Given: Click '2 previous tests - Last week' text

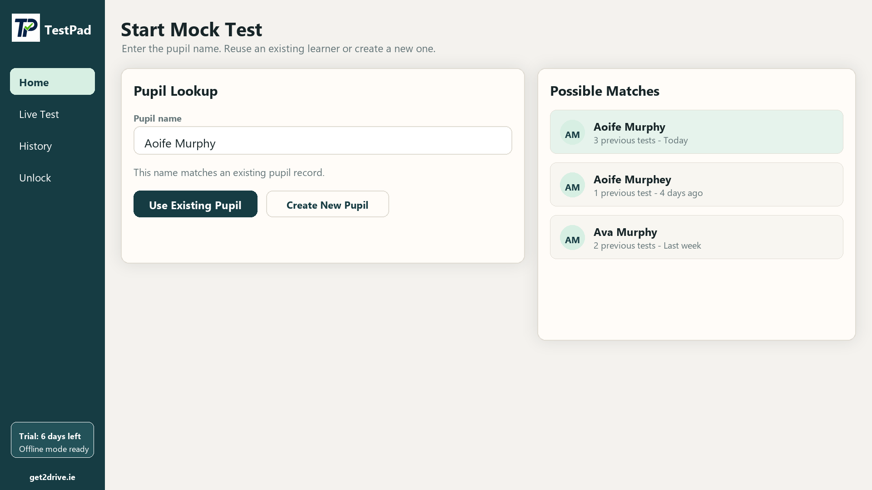Looking at the screenshot, I should click(x=647, y=246).
